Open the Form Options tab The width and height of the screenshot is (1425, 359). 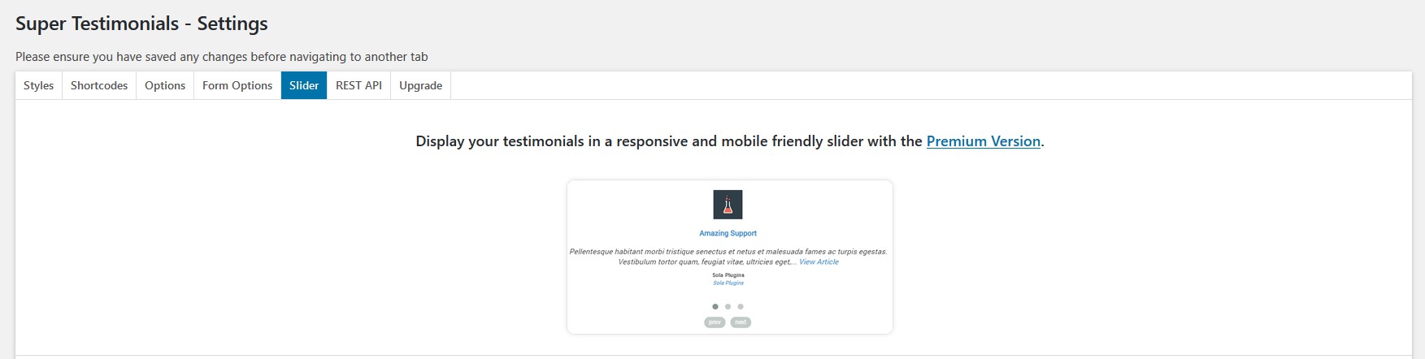coord(237,85)
